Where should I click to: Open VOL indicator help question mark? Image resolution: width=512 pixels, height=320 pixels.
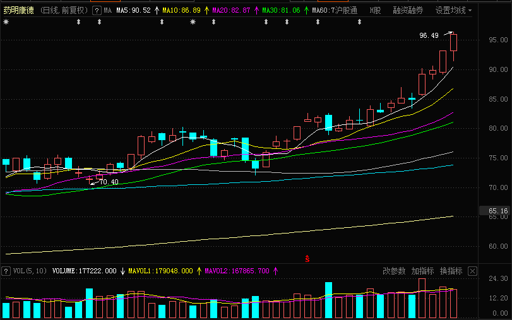(6, 271)
